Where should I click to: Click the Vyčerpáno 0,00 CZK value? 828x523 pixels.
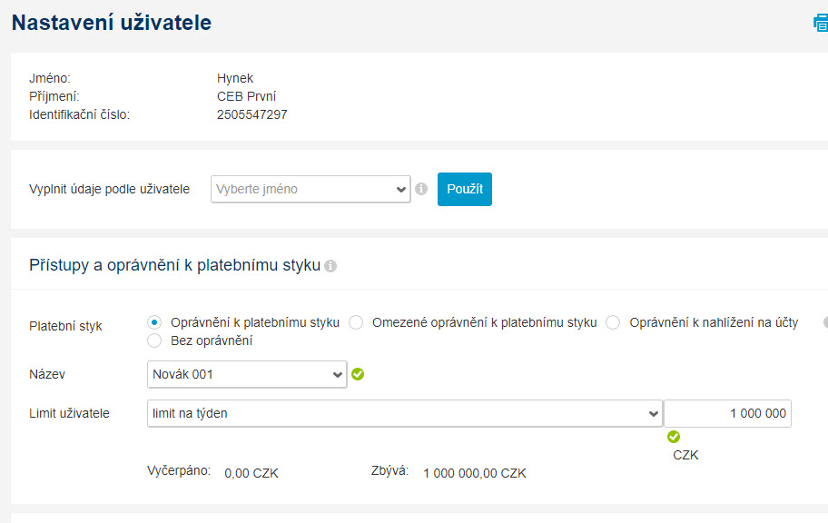pos(251,473)
